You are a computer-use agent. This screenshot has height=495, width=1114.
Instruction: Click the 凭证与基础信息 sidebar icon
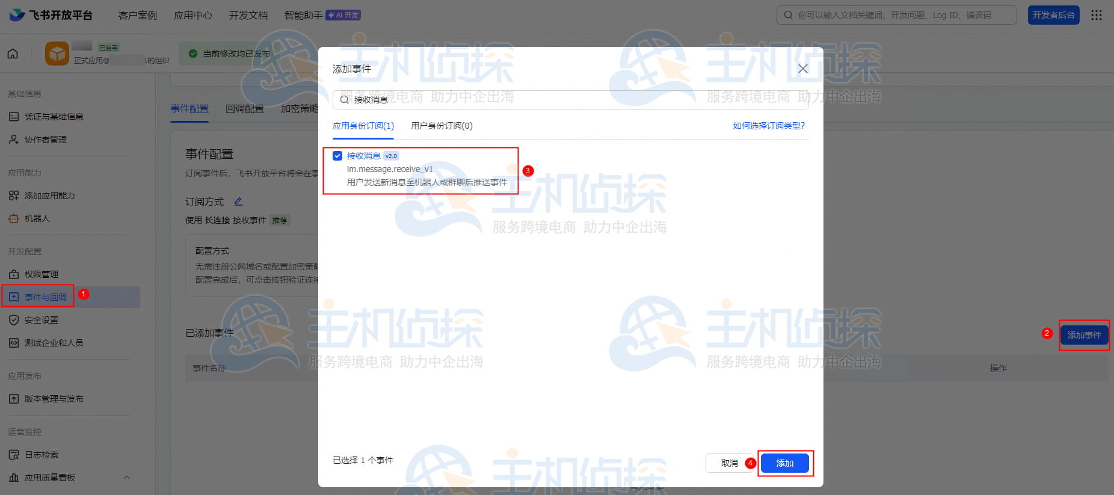click(14, 117)
